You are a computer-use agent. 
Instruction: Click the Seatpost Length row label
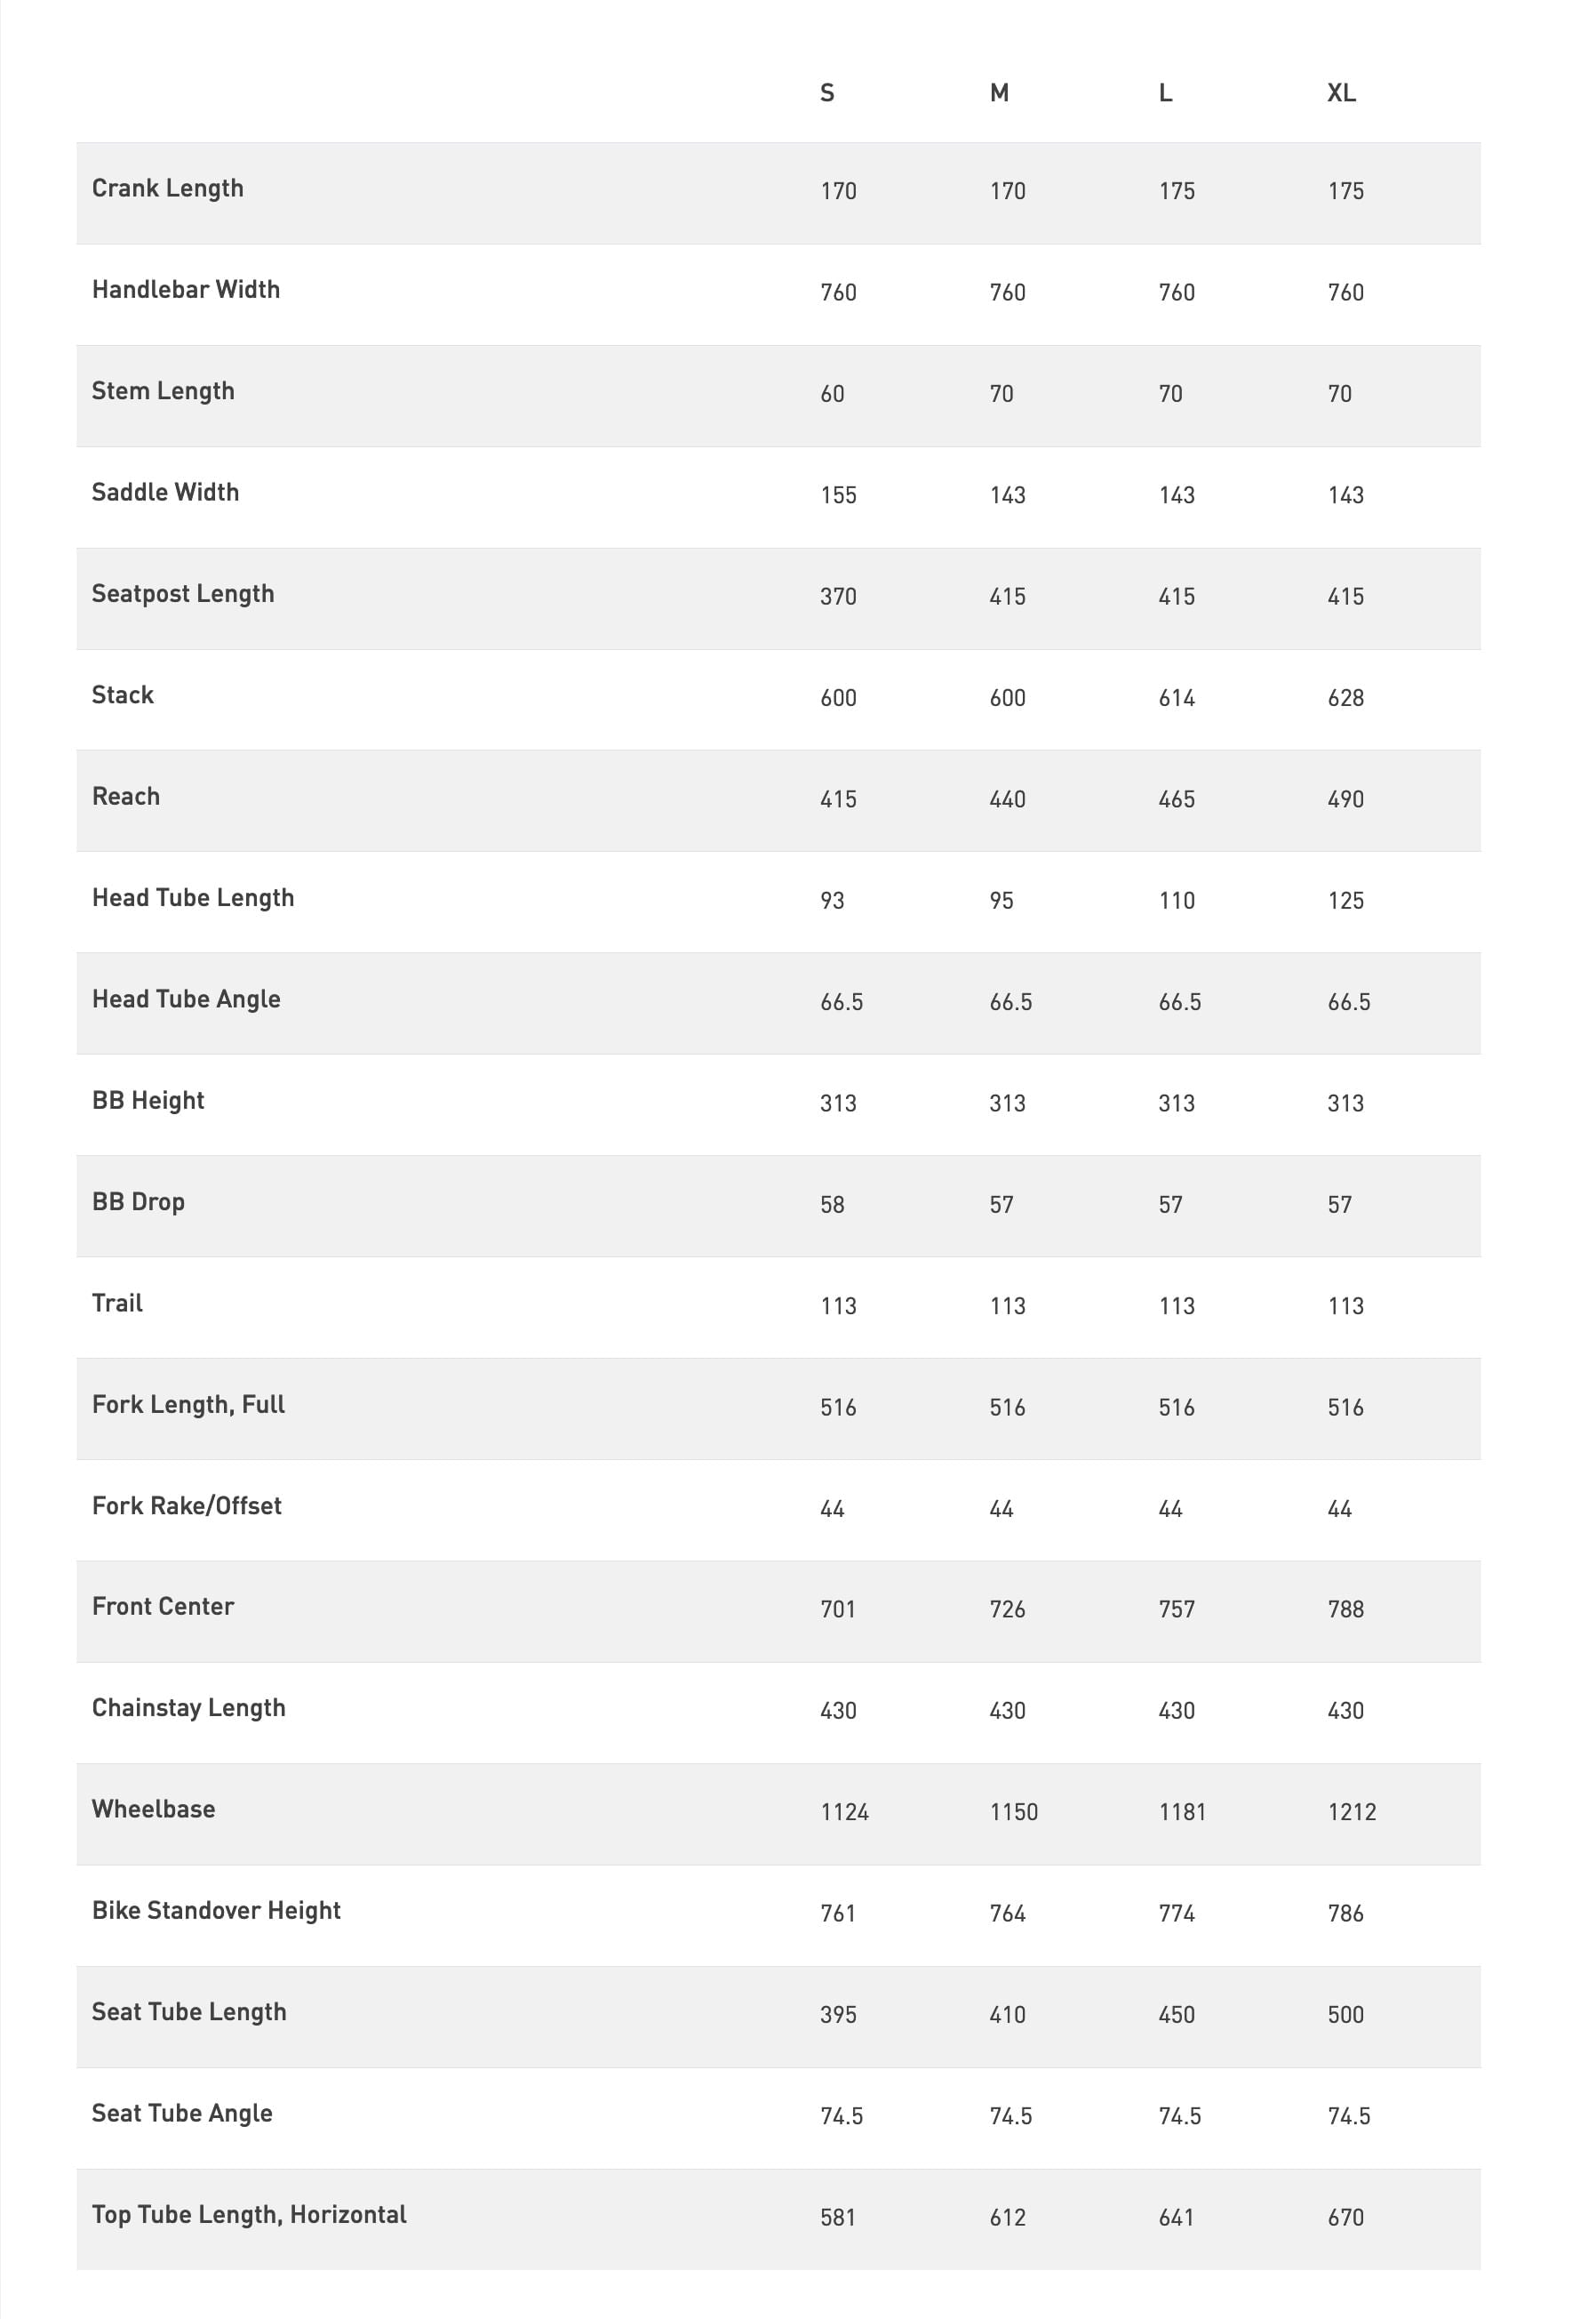point(183,594)
